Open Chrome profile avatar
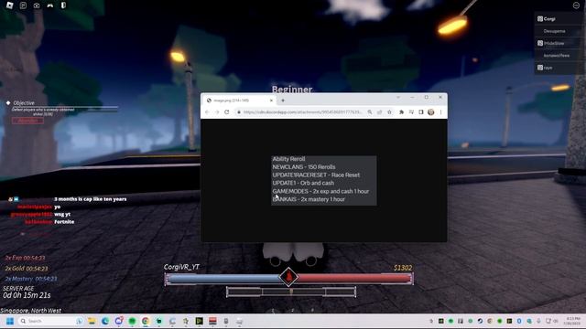 431,111
